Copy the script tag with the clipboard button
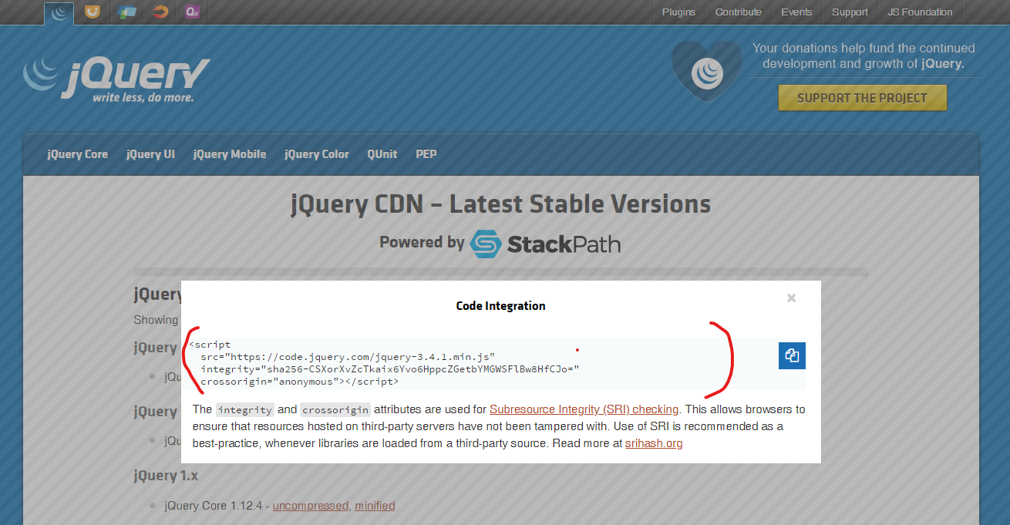 (792, 355)
